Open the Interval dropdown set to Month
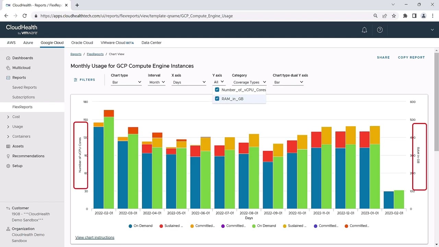 [x=157, y=82]
